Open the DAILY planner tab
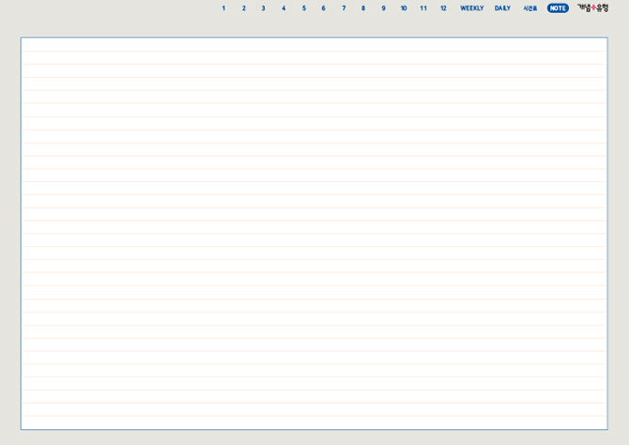 [x=502, y=8]
